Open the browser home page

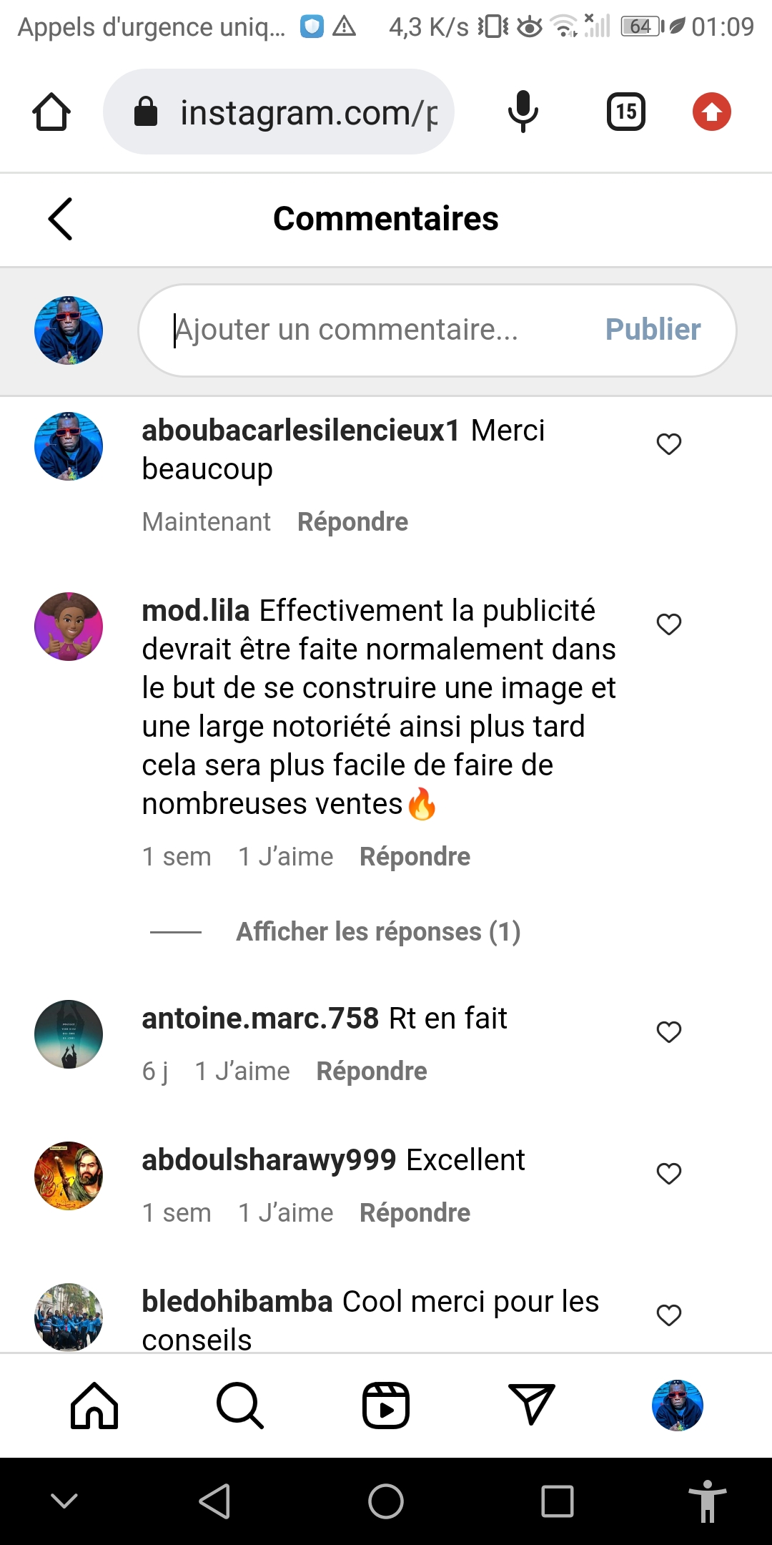click(x=51, y=112)
